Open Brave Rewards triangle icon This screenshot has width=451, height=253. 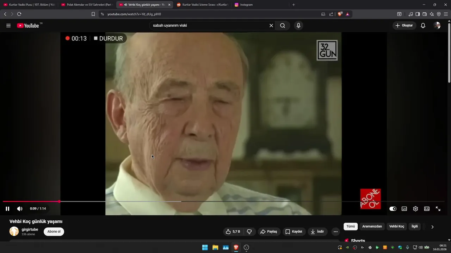347,14
